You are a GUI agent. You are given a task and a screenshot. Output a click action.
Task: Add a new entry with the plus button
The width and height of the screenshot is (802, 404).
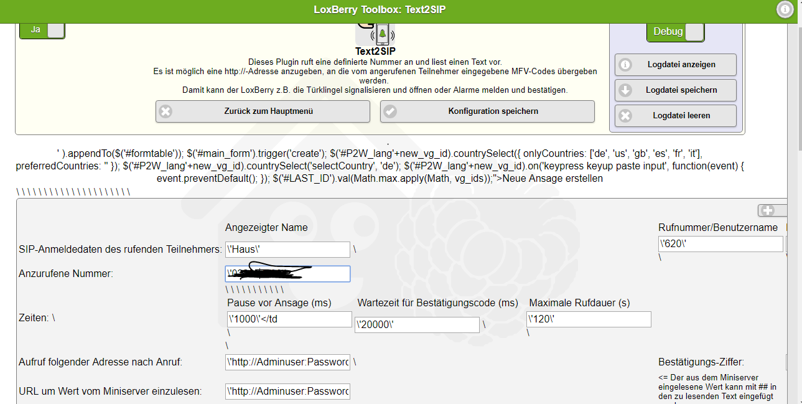coord(772,210)
